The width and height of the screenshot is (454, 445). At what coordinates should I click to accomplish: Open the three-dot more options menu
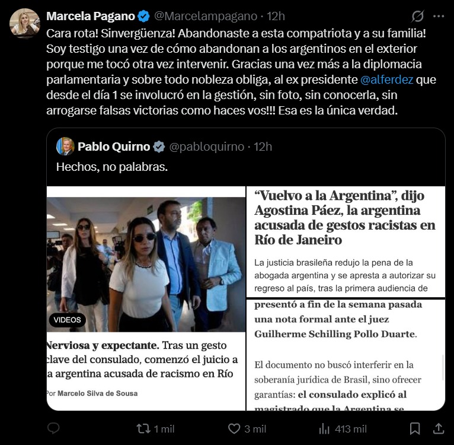click(x=439, y=16)
